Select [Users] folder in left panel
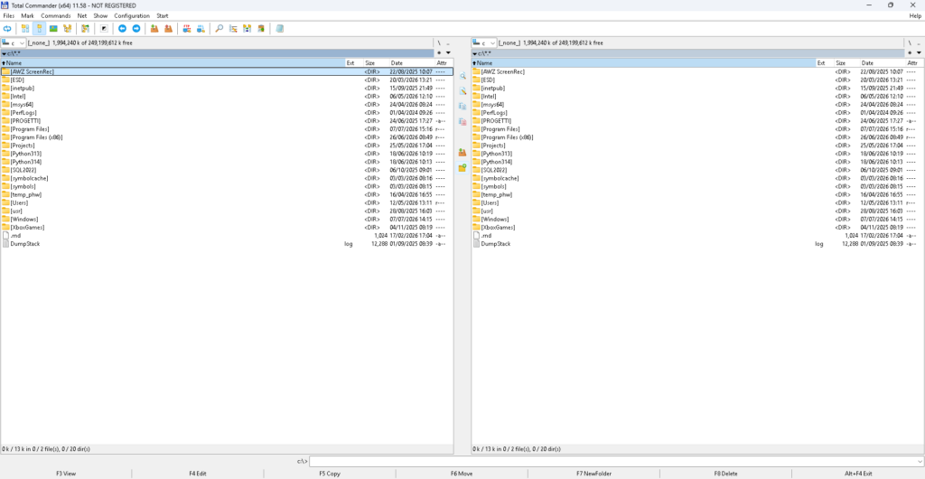 227,202
